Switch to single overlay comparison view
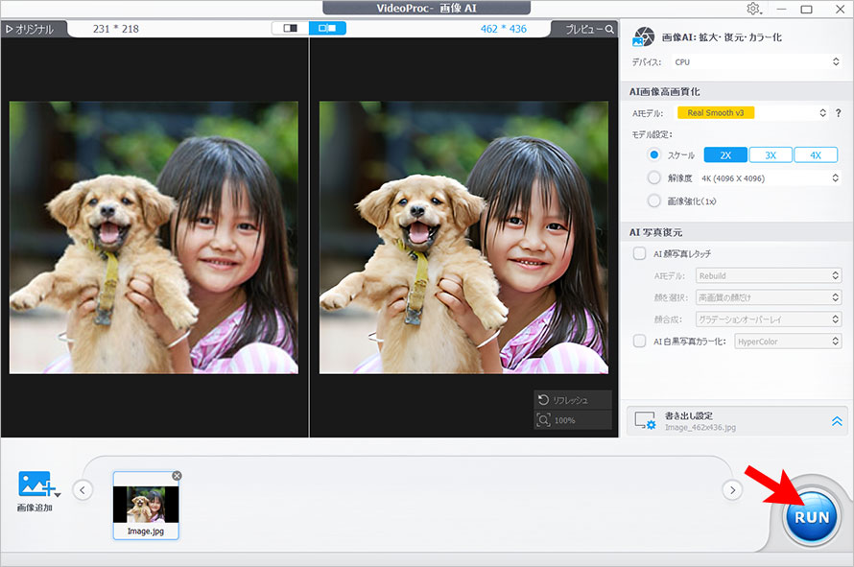854x567 pixels. (291, 28)
